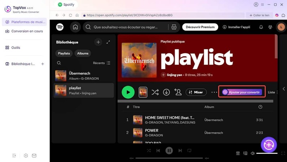Mute with the volume speaker icon
This screenshot has height=162, width=287.
(x=253, y=153)
